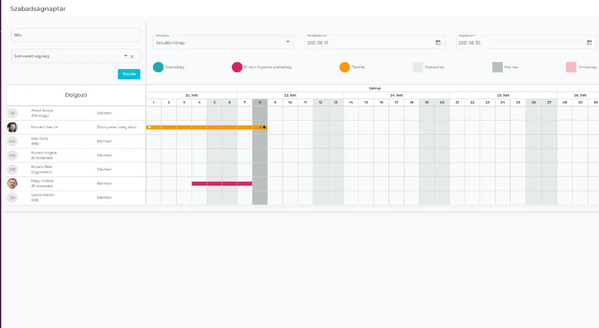Click the Kezdődátum date field
The height and width of the screenshot is (328, 599).
click(368, 43)
